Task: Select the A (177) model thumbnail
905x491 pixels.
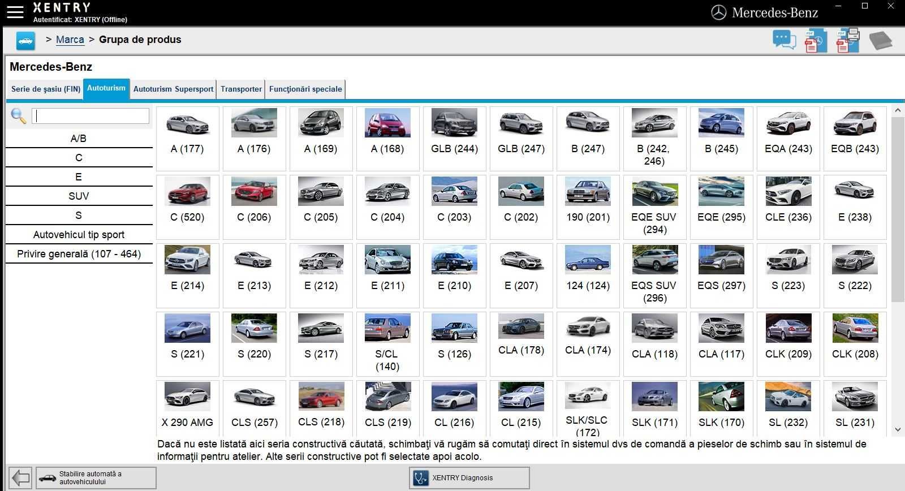Action: [x=188, y=139]
